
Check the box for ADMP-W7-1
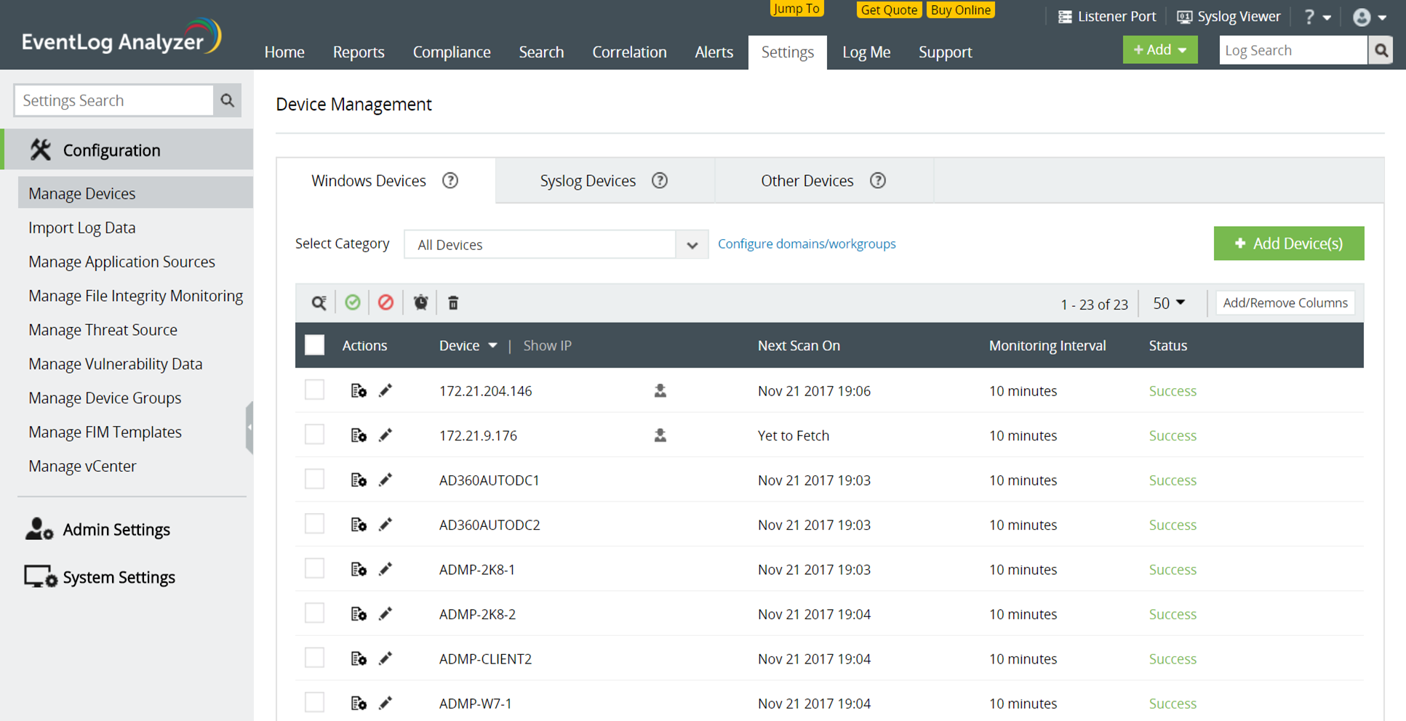(314, 703)
